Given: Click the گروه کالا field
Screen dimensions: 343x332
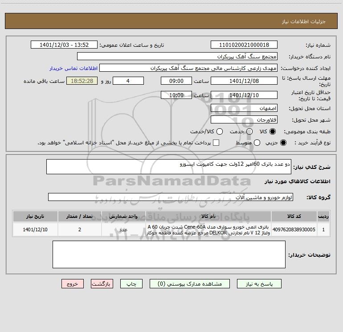Looking at the screenshot, I should [x=171, y=197].
